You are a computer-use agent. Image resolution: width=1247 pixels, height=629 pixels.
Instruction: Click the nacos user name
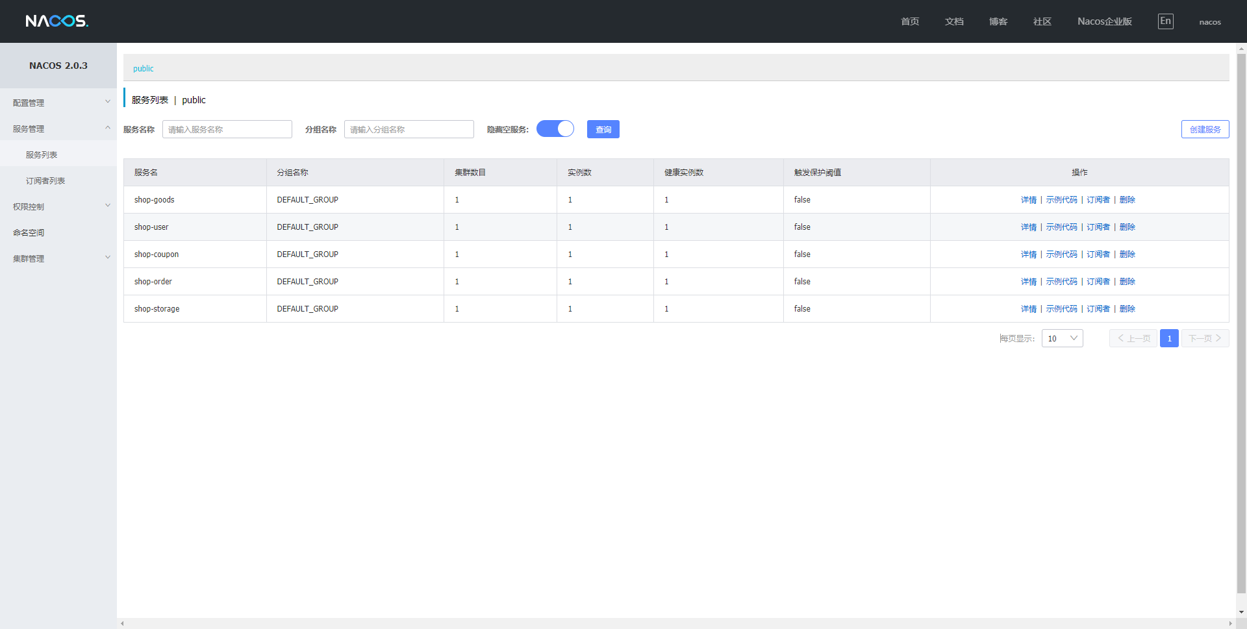tap(1210, 22)
